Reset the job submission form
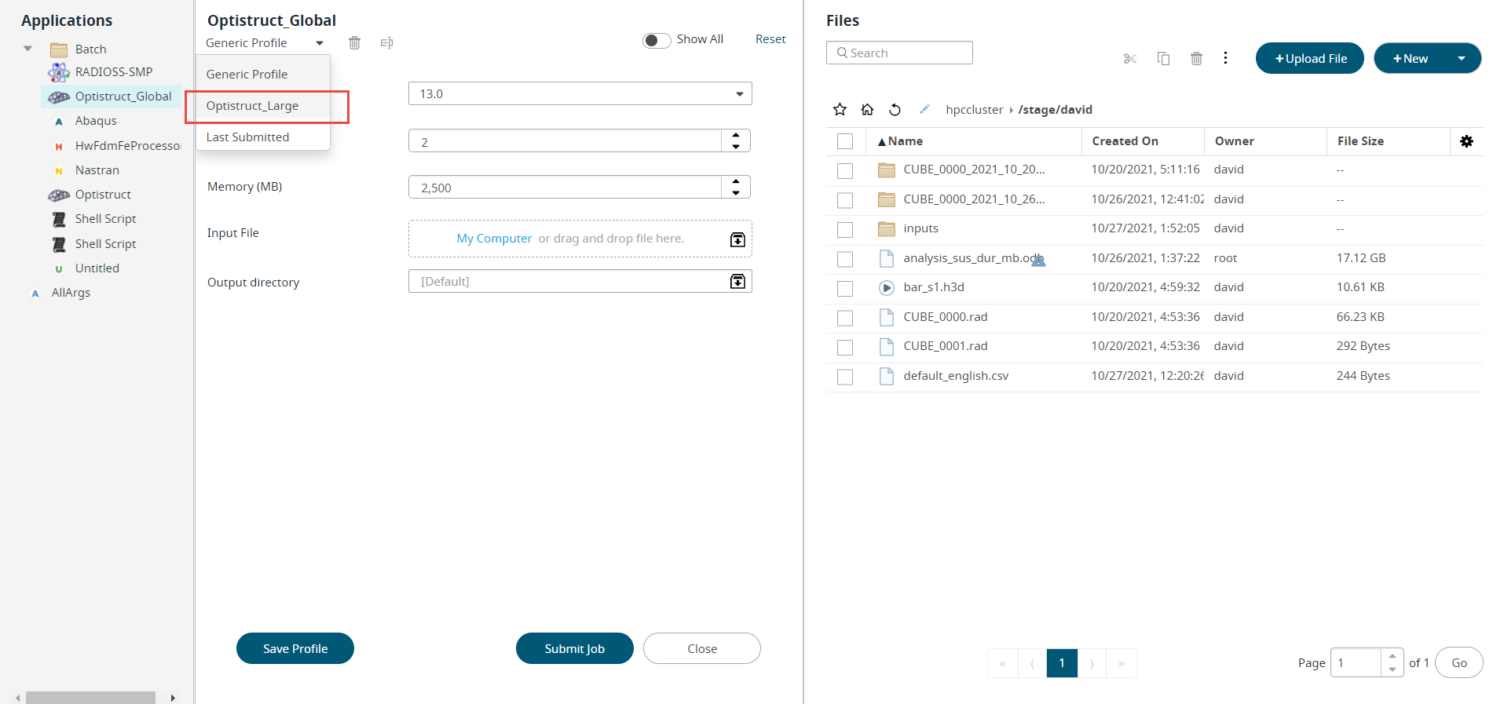This screenshot has height=704, width=1504. [x=770, y=39]
